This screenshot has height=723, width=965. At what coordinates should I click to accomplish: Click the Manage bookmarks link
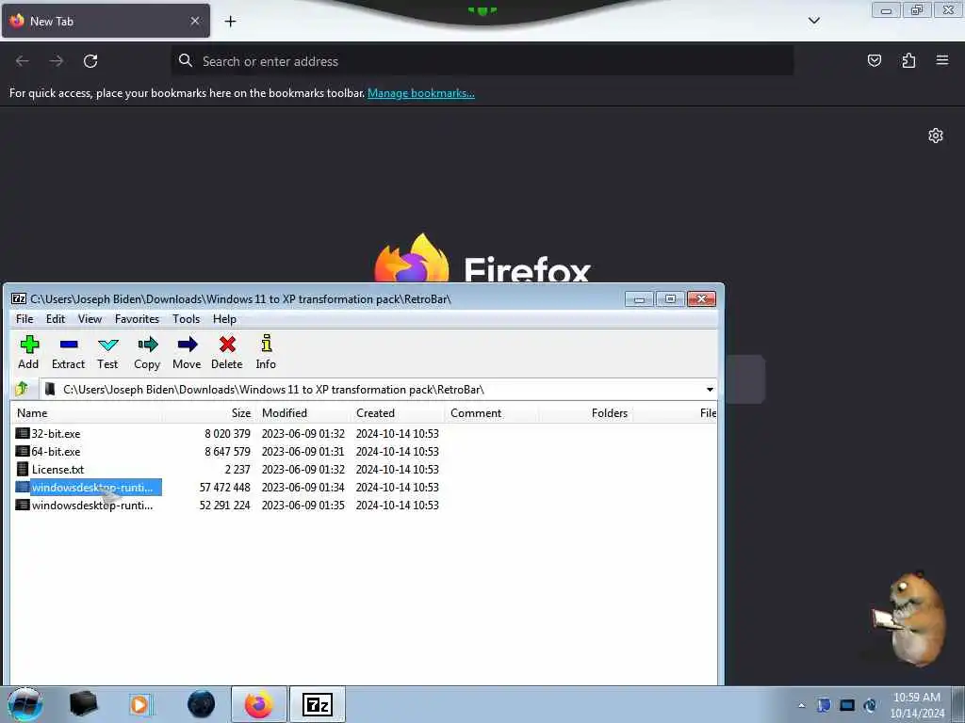(421, 93)
